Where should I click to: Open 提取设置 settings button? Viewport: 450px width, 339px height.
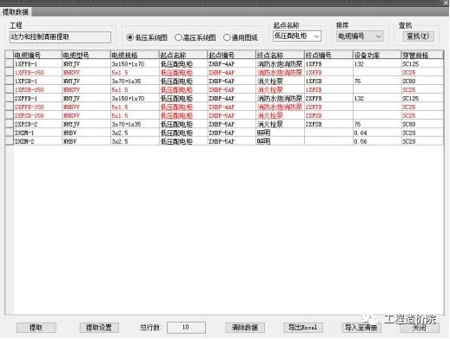[x=99, y=328]
